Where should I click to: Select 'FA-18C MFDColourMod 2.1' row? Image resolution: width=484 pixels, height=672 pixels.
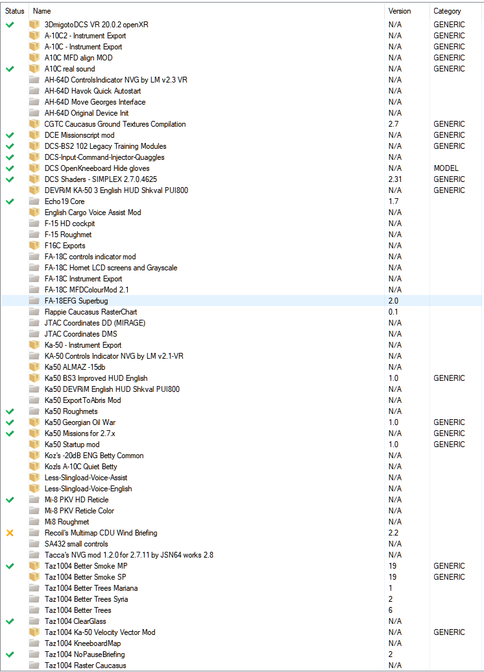[x=242, y=290]
